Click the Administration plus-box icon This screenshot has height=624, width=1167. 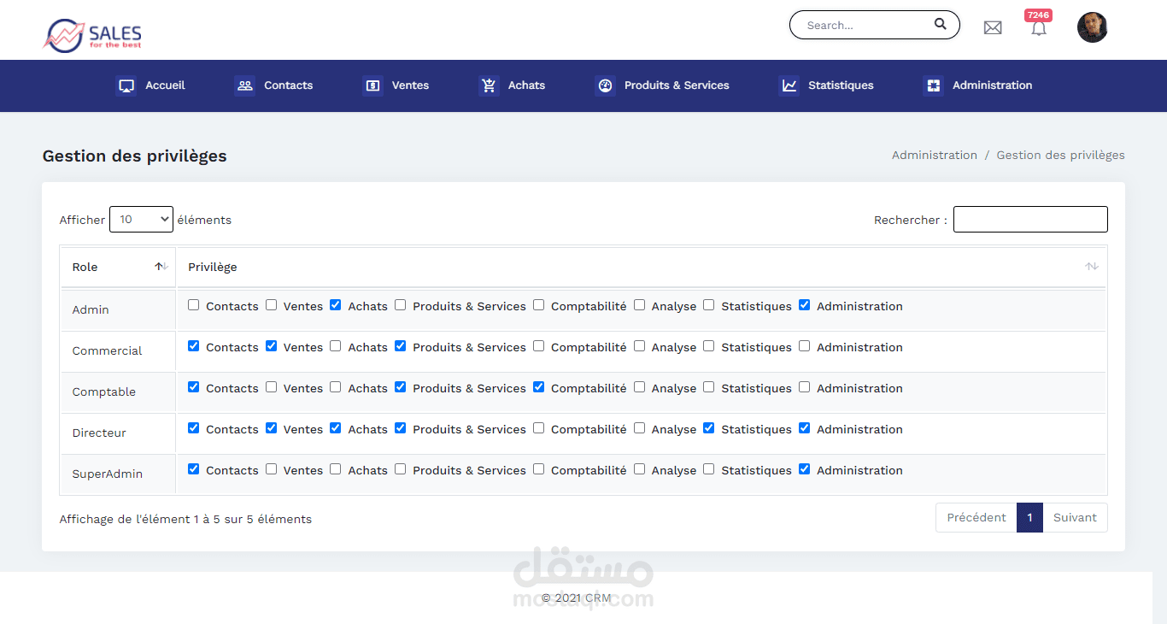coord(934,85)
